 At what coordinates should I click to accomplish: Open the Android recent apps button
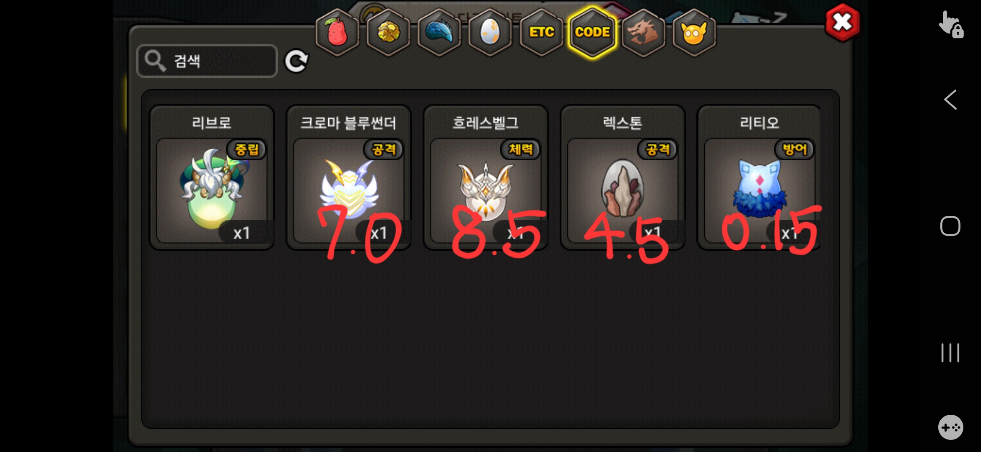pos(950,353)
